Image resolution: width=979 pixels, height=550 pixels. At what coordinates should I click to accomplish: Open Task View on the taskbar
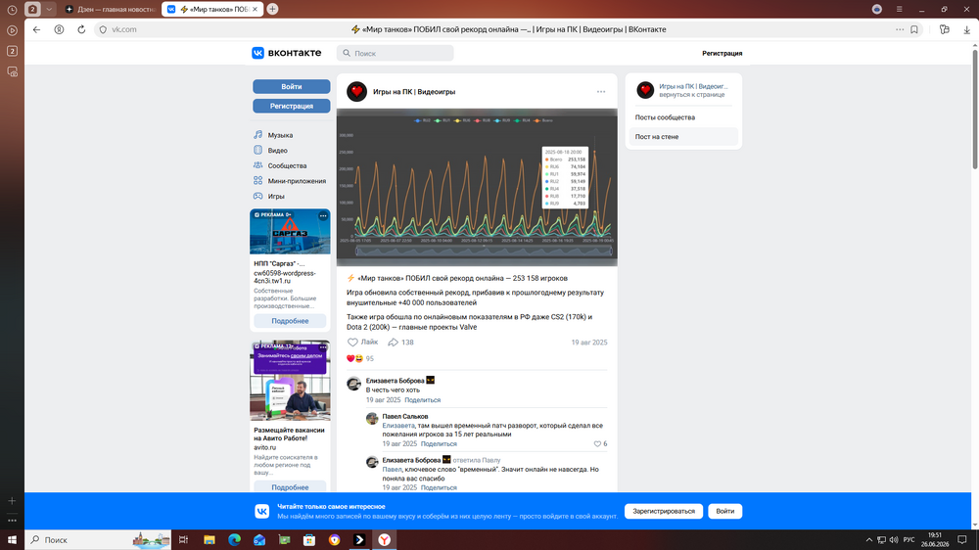tap(183, 539)
